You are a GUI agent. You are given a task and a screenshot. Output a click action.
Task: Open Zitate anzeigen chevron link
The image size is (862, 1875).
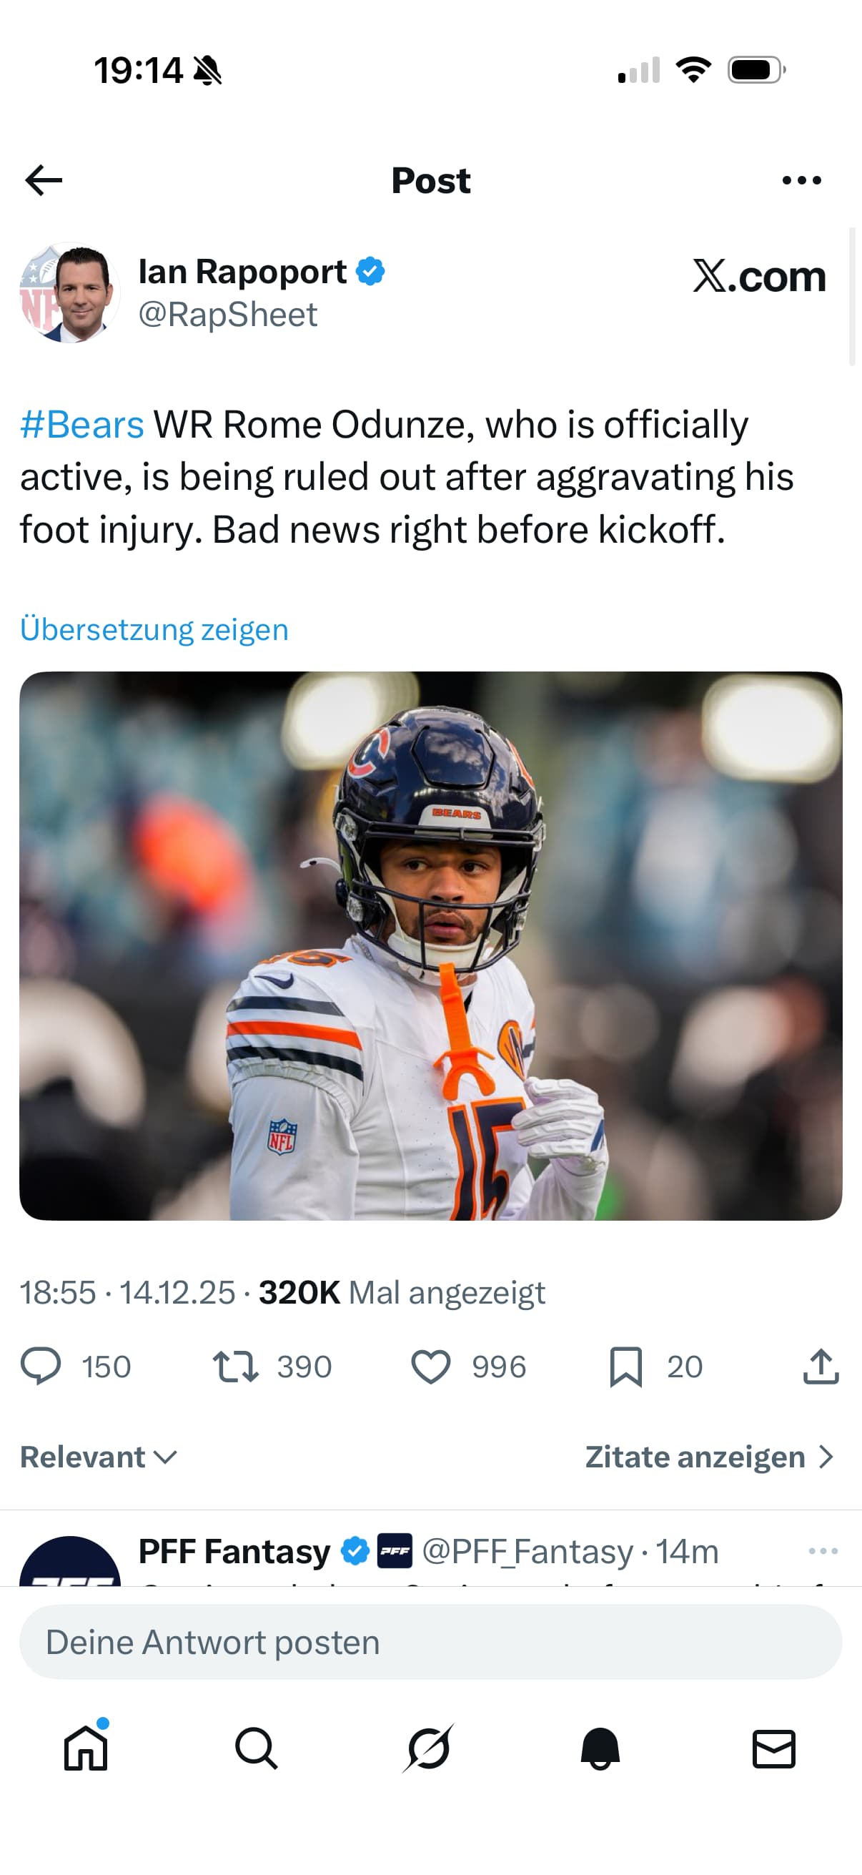(709, 1457)
